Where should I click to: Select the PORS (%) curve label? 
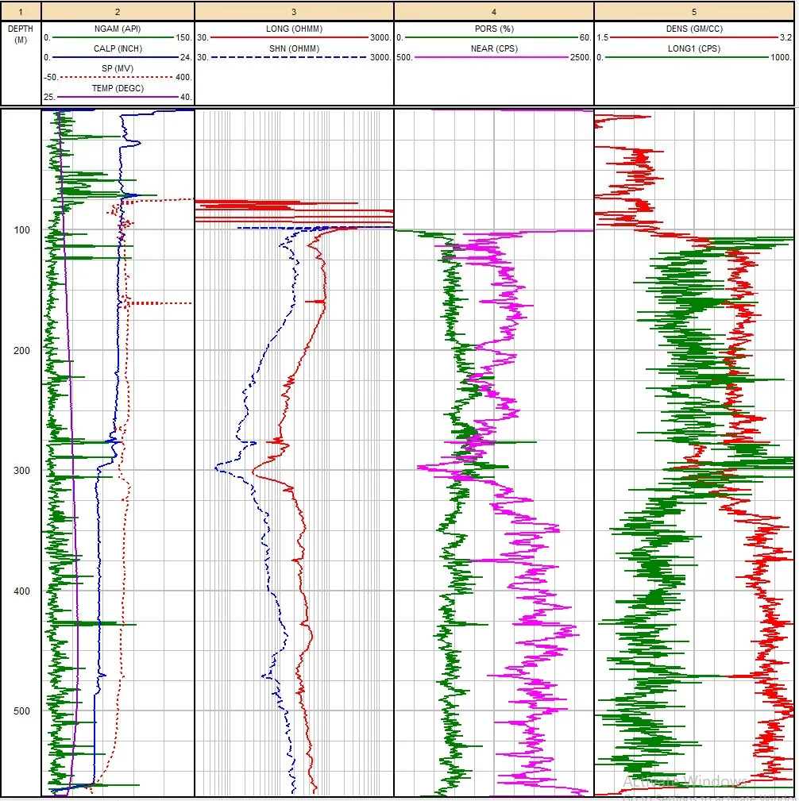pyautogui.click(x=494, y=29)
